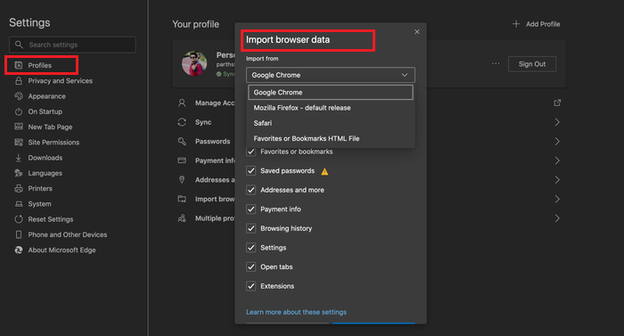The height and width of the screenshot is (336, 624).
Task: Click the System icon in sidebar
Action: [x=19, y=204]
